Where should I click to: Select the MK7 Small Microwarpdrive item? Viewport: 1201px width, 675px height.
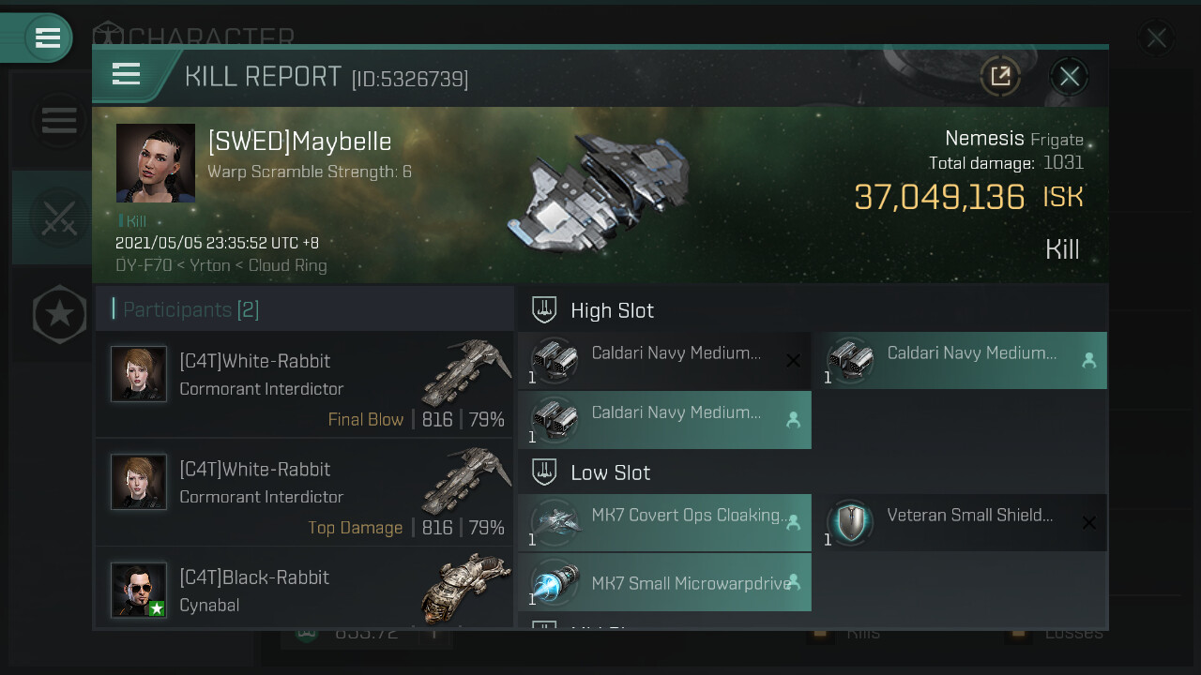pyautogui.click(x=664, y=583)
